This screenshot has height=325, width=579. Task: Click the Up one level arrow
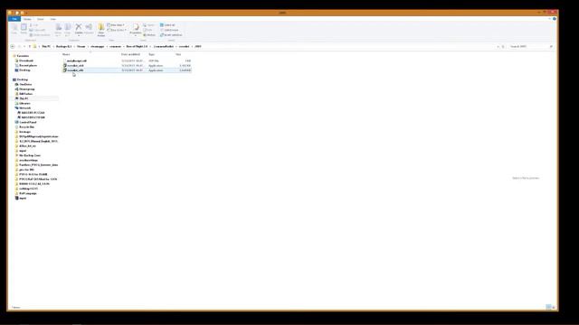click(30, 46)
